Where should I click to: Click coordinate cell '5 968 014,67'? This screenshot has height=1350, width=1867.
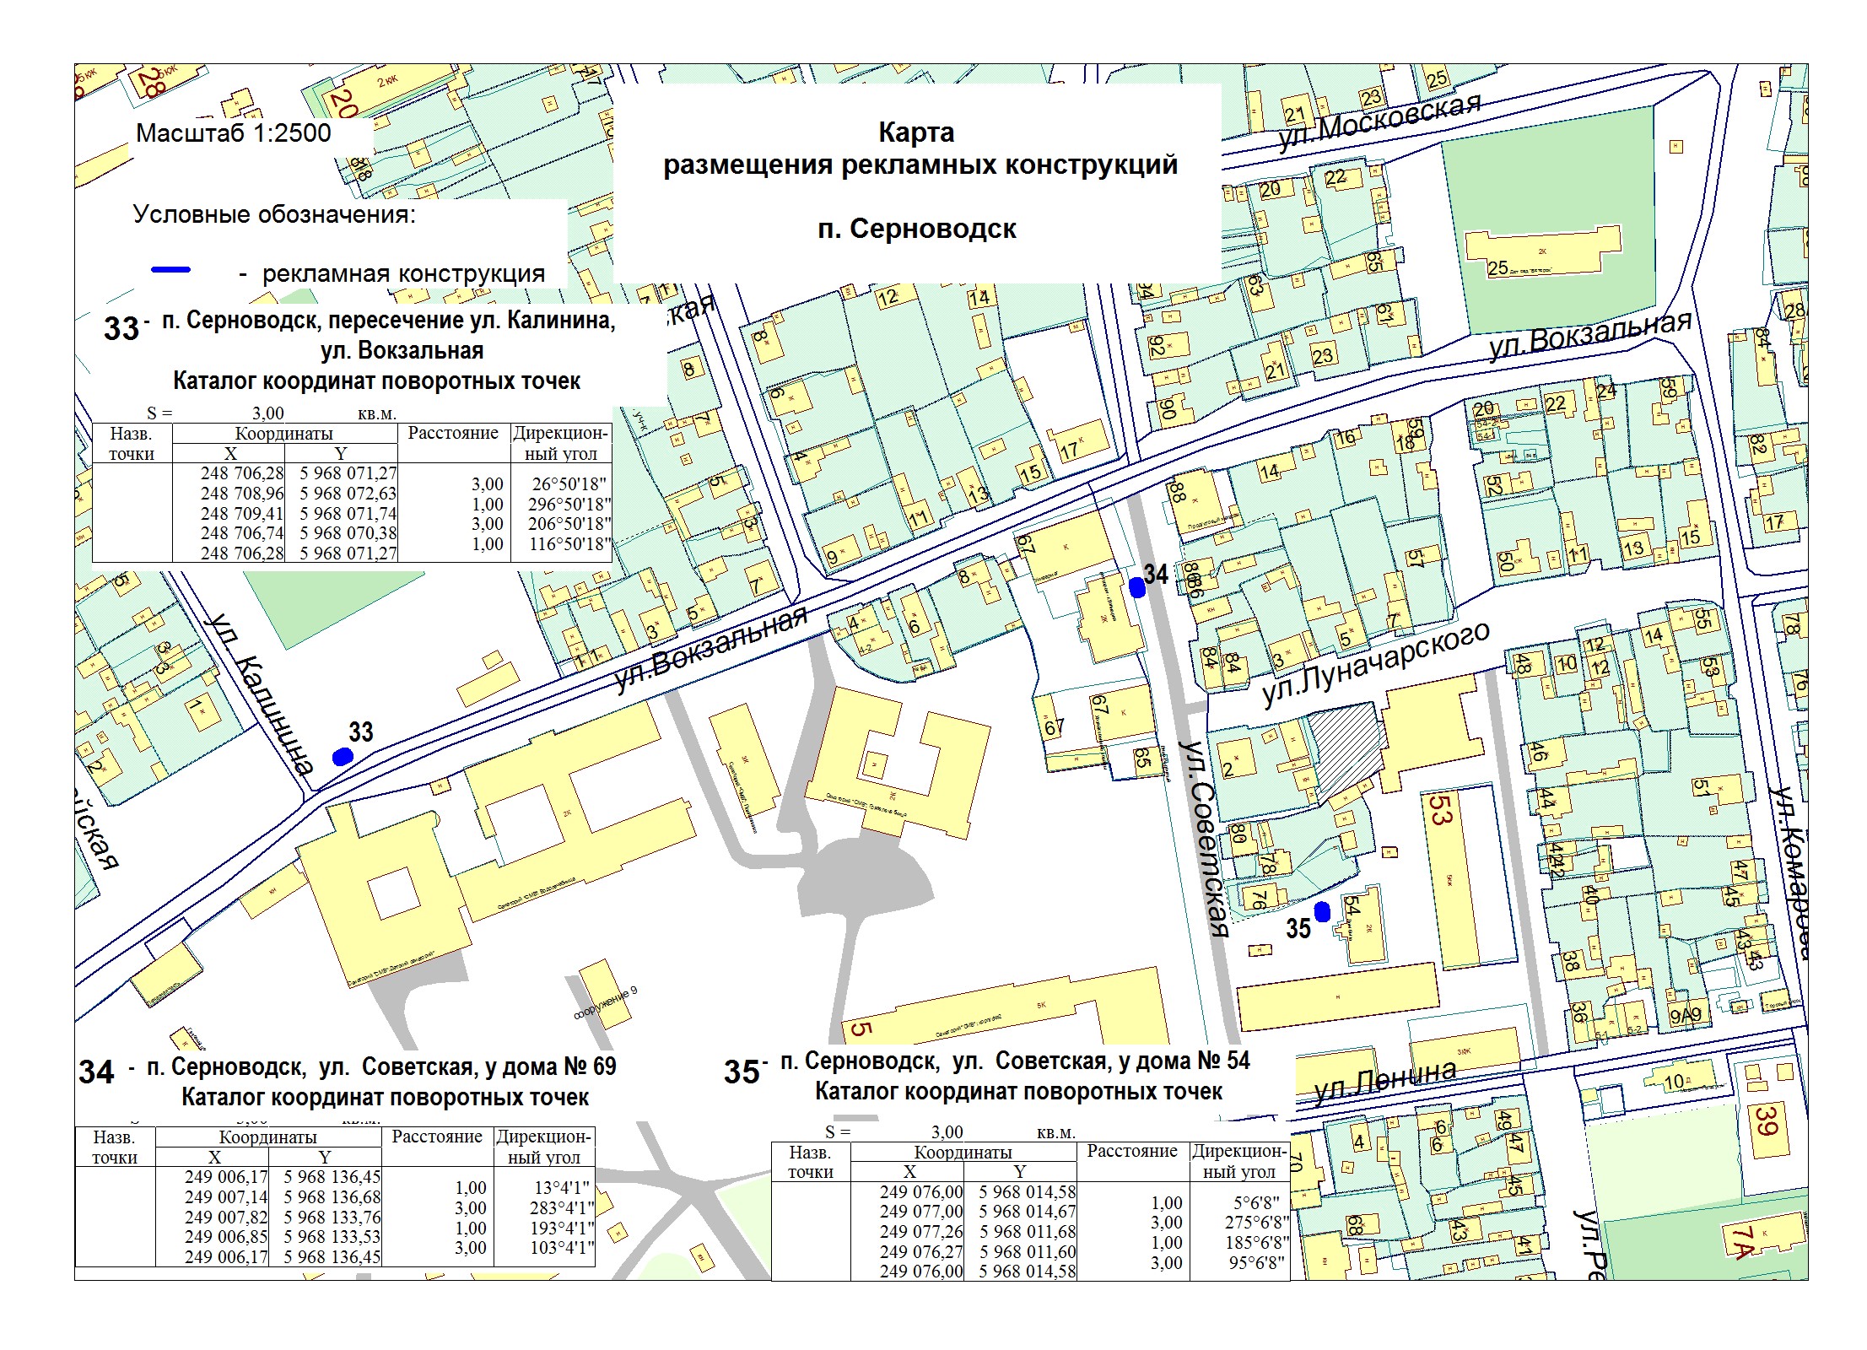[1028, 1212]
